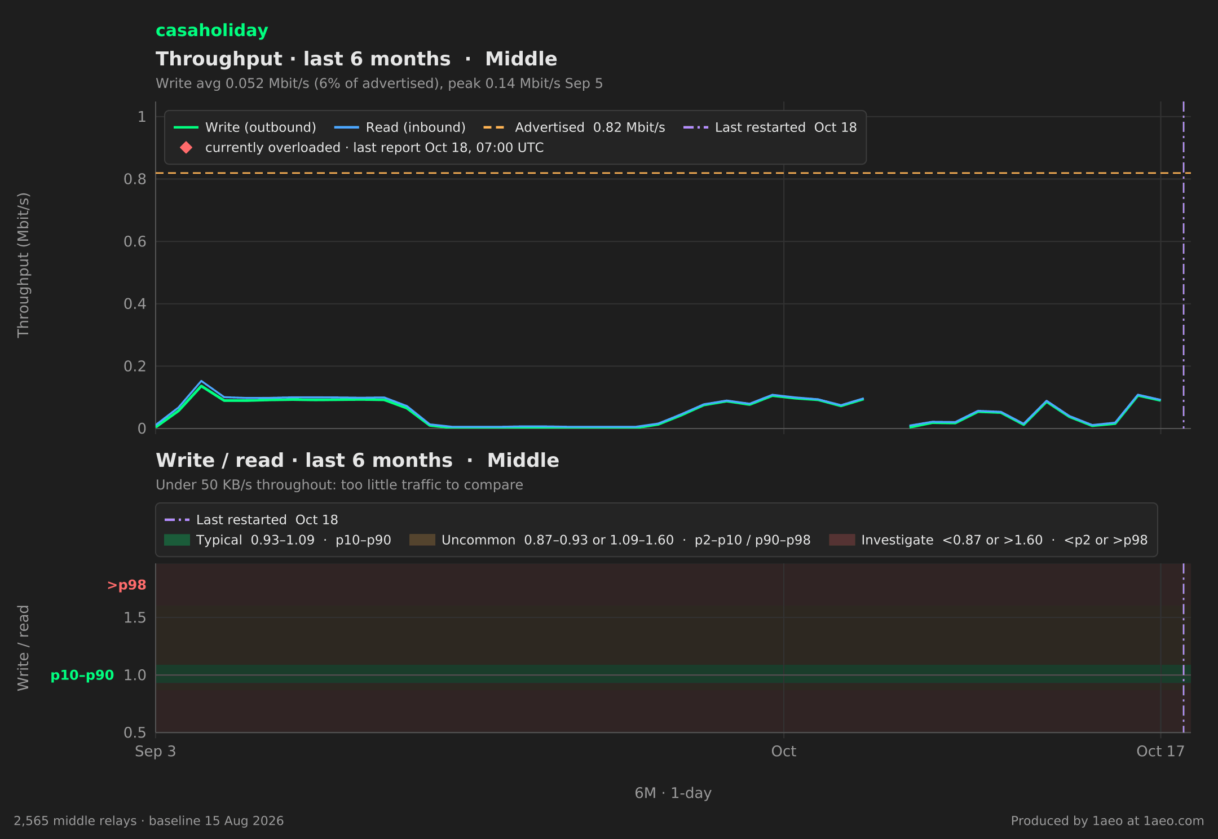Click the red overloaded diamond marker

coord(186,148)
